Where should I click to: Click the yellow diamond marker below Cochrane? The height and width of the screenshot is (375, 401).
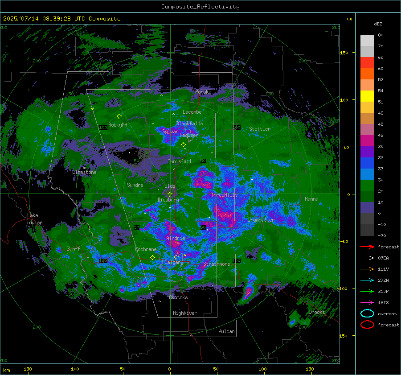point(152,258)
